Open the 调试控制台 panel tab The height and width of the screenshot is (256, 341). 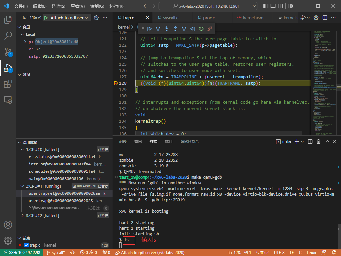click(x=189, y=142)
